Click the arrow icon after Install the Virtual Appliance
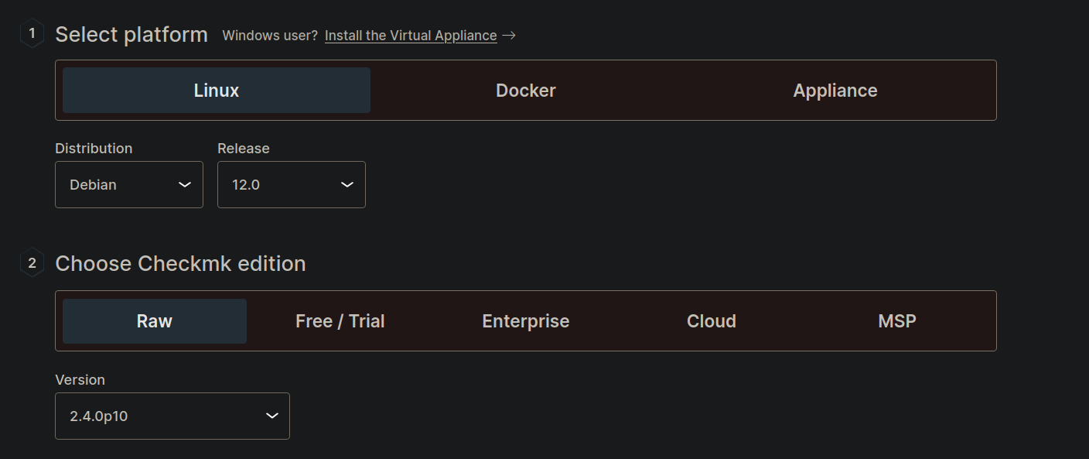Image resolution: width=1089 pixels, height=459 pixels. coord(508,36)
